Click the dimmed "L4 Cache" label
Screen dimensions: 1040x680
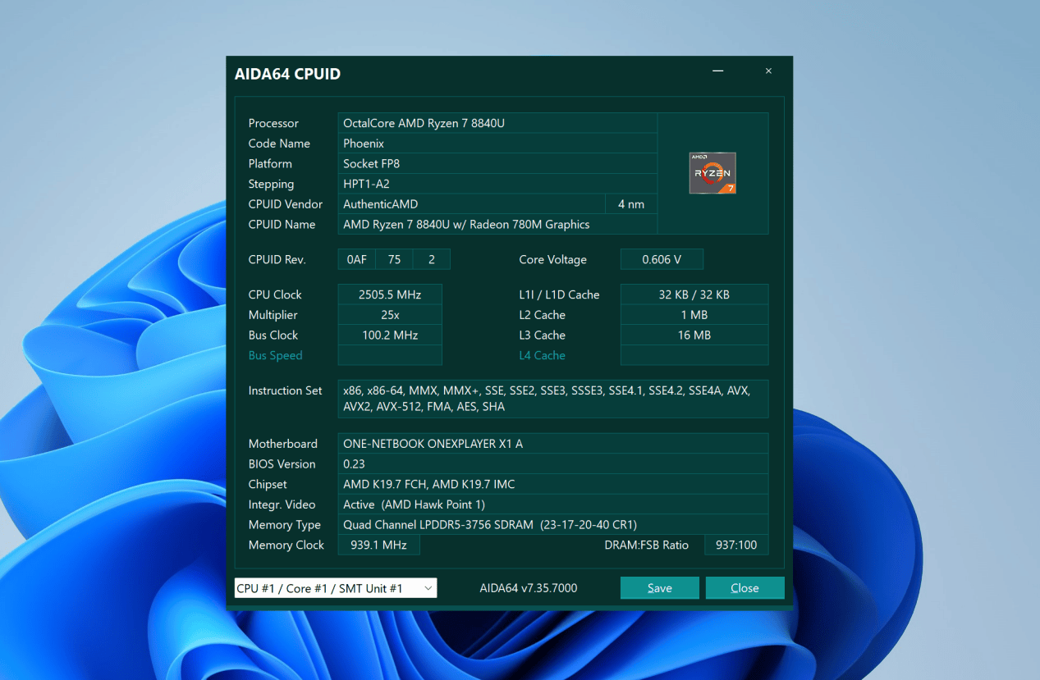(x=543, y=355)
